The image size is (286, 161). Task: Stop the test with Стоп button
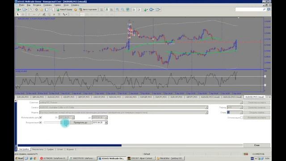point(257,145)
